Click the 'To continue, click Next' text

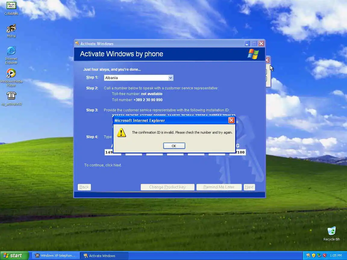tap(103, 165)
